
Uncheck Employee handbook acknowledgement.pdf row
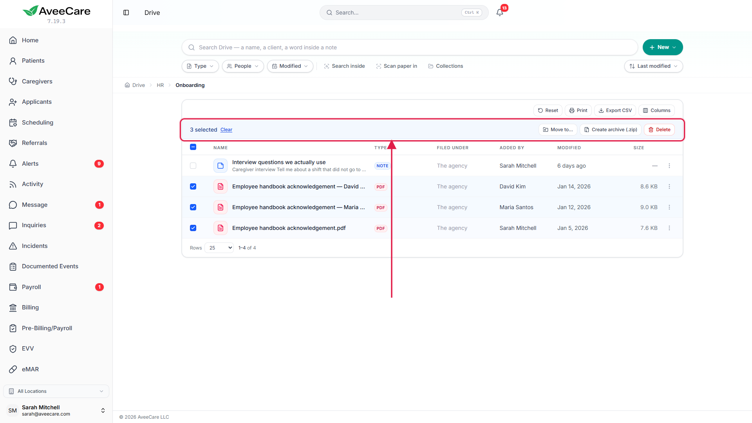193,228
